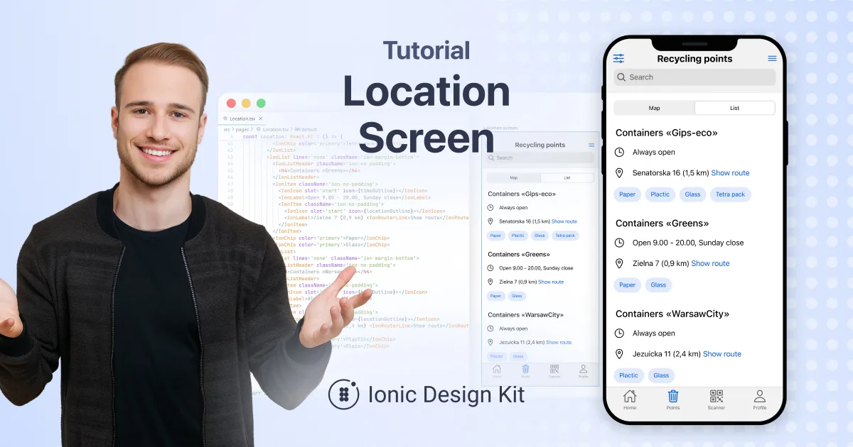Viewport: 853px width, 447px height.
Task: Click Show route for Zielna 7
Action: click(710, 263)
